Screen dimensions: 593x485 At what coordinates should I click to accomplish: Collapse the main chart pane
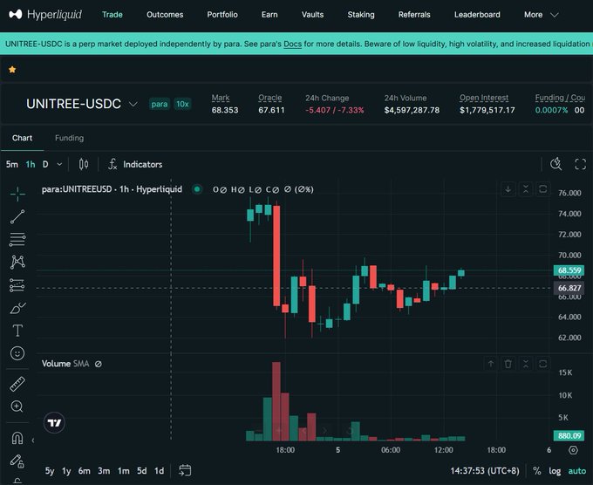pos(525,189)
